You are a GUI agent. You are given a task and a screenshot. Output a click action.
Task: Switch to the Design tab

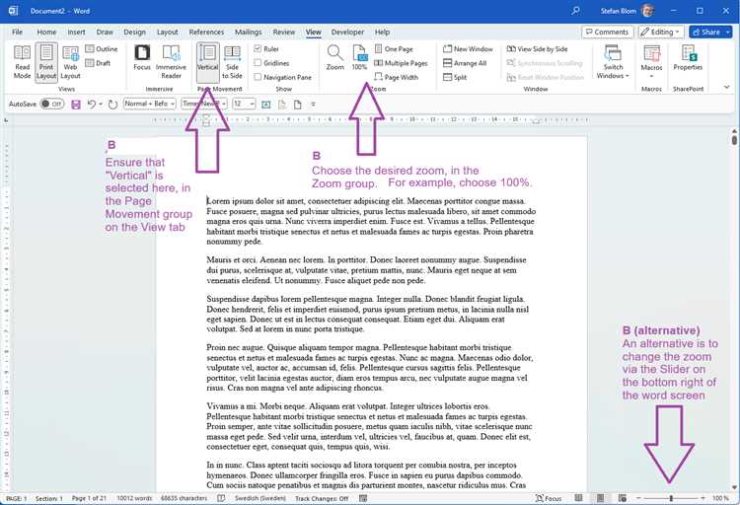pos(134,33)
